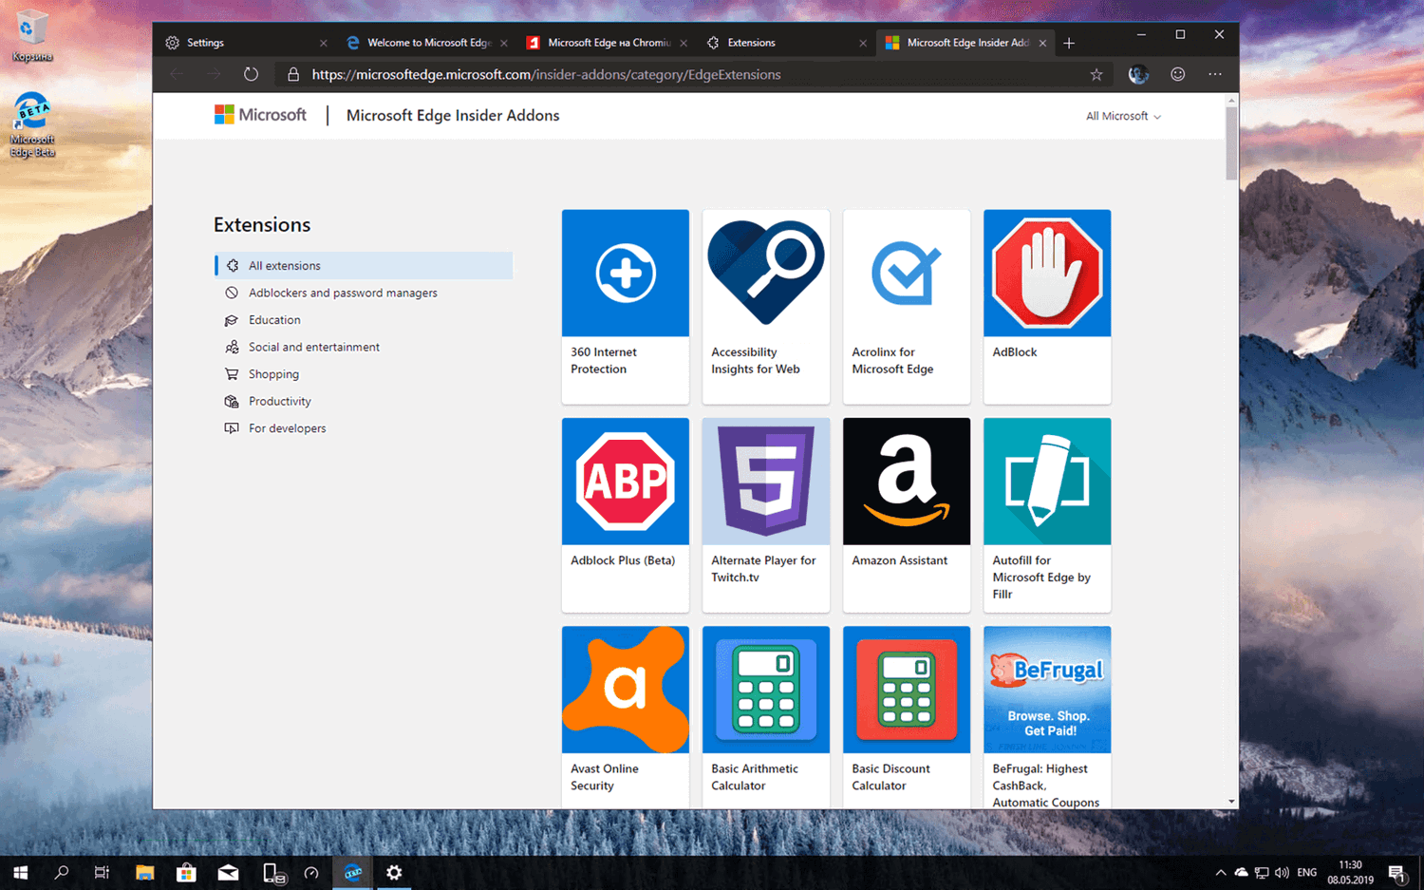Open the Adblock Plus ABP icon

point(626,482)
